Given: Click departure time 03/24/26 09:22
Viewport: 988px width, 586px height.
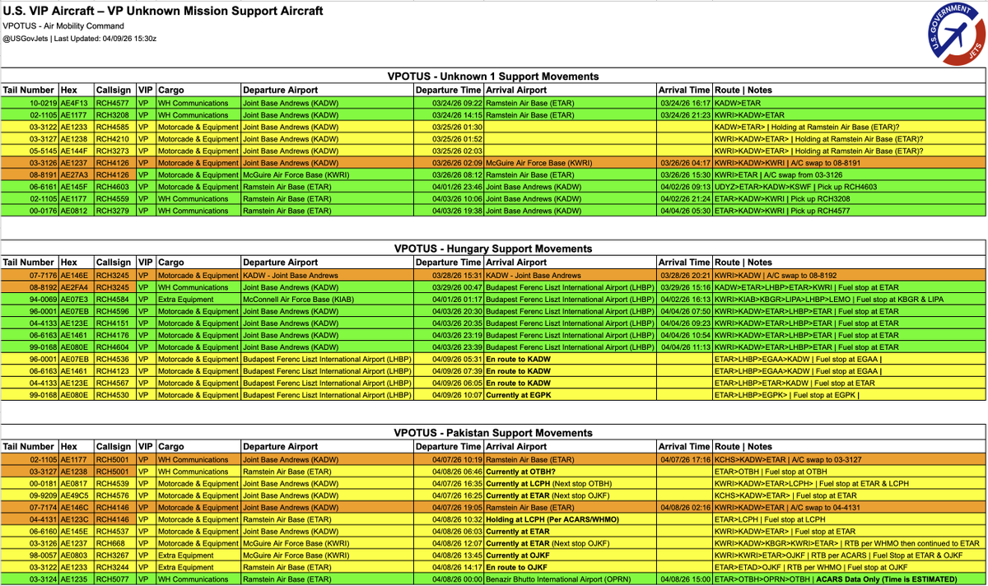Looking at the screenshot, I should click(x=449, y=104).
